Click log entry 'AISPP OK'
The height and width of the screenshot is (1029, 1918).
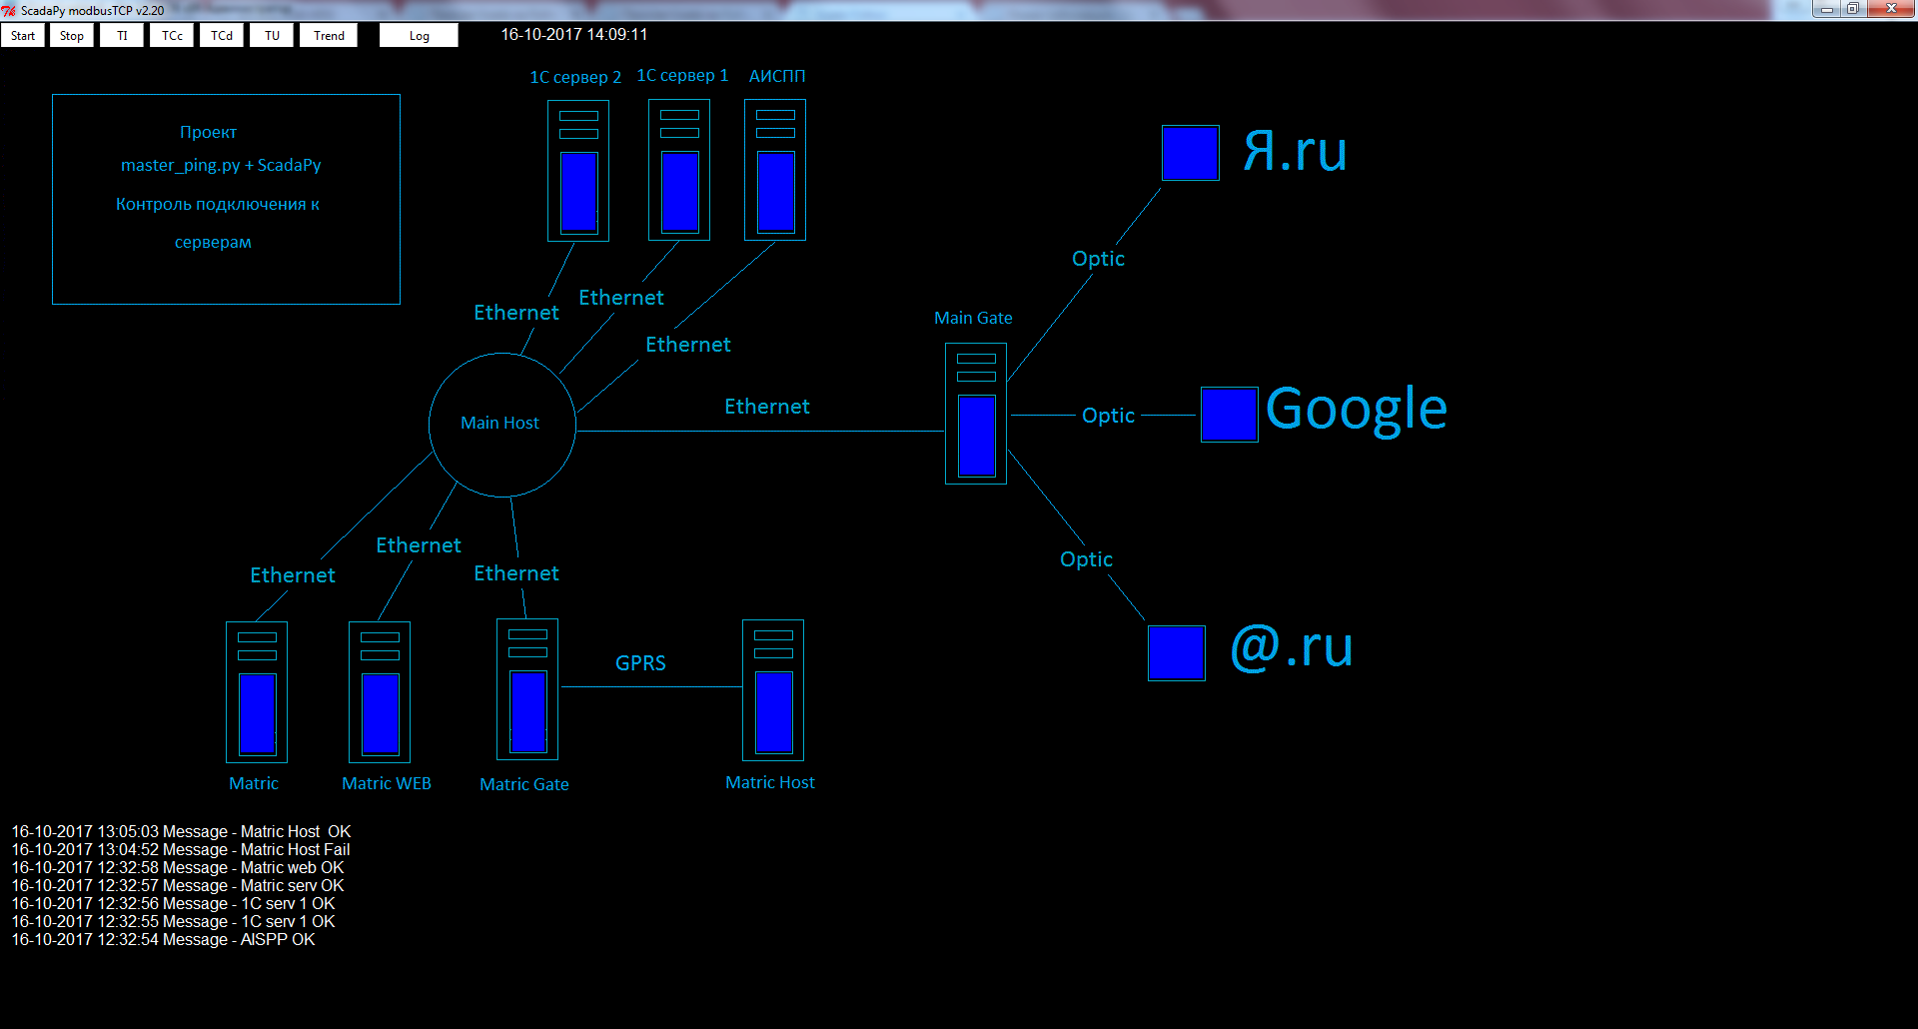coord(163,939)
